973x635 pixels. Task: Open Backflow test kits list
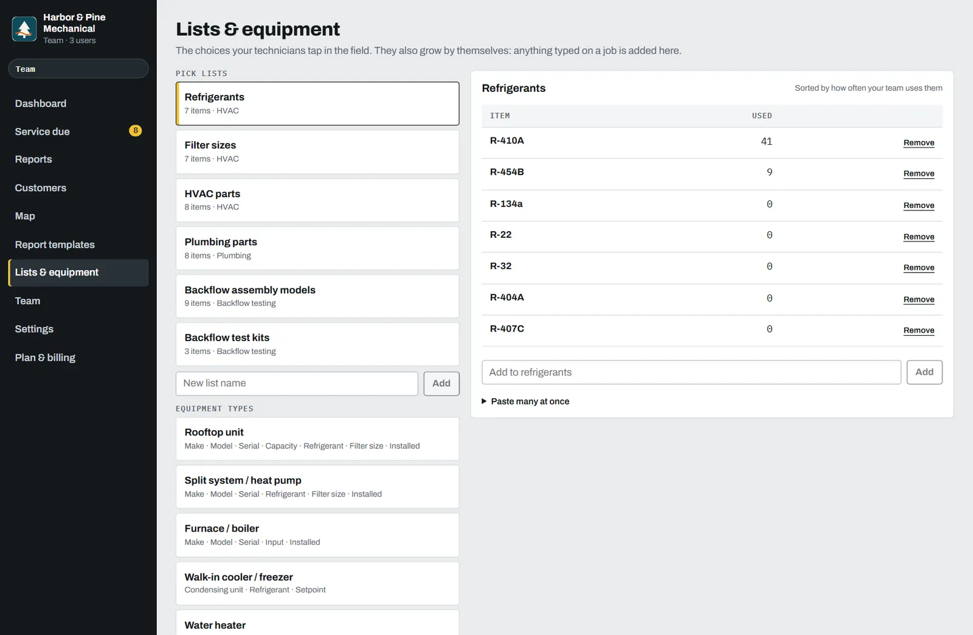pos(317,344)
